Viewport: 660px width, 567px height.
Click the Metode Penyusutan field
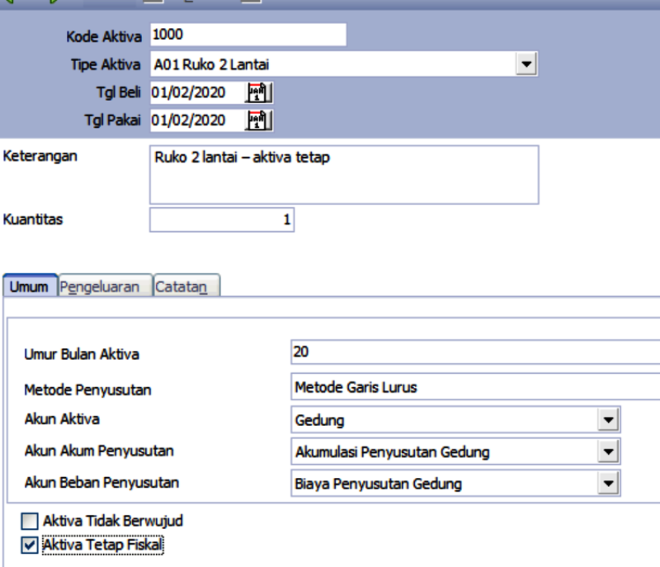(475, 386)
